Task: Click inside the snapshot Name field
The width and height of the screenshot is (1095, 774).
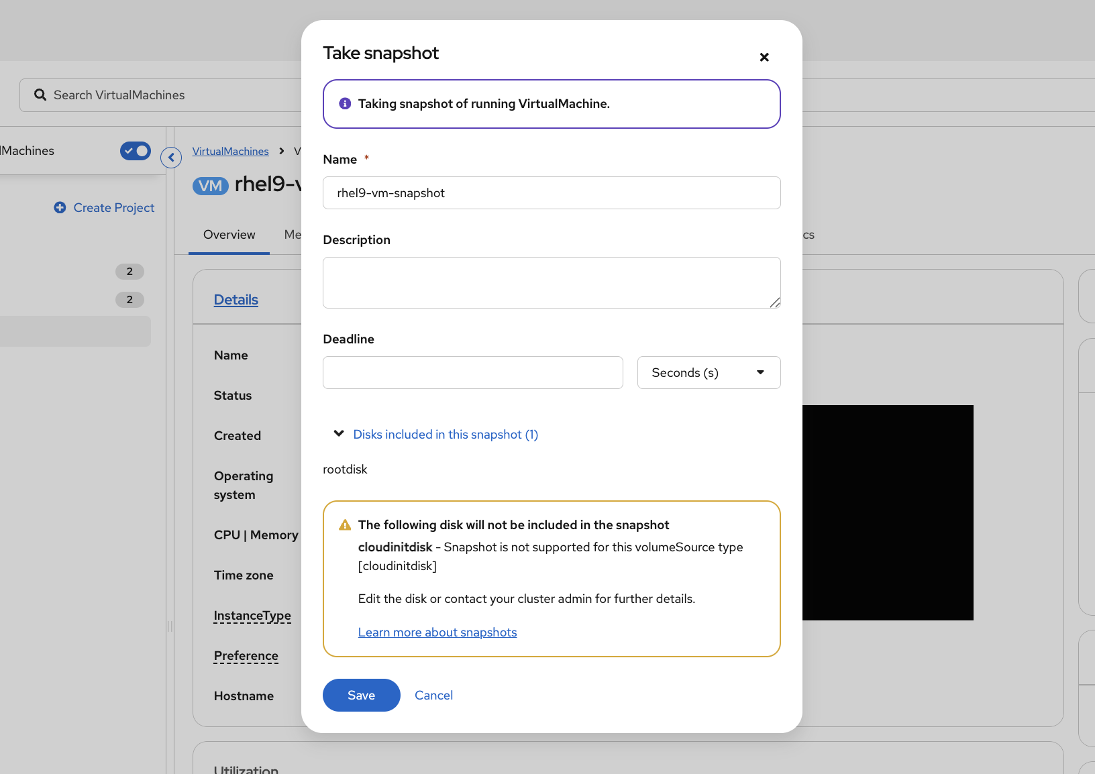Action: coord(552,192)
